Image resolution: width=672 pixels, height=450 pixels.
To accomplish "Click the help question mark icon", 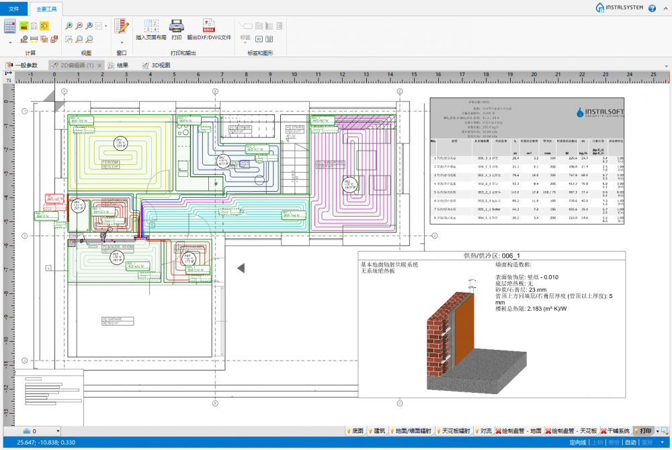I will click(652, 8).
